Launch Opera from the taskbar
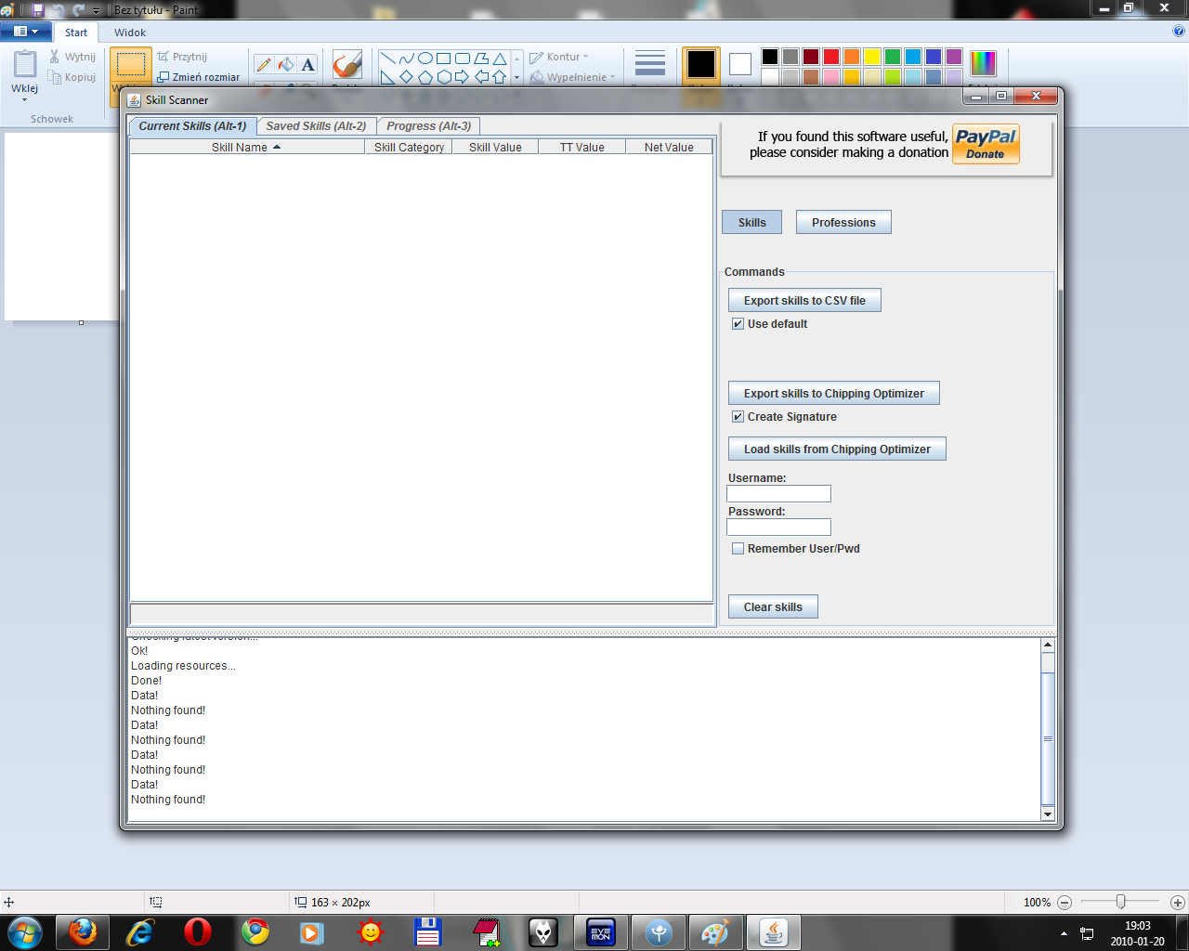This screenshot has height=951, width=1189. click(x=197, y=931)
